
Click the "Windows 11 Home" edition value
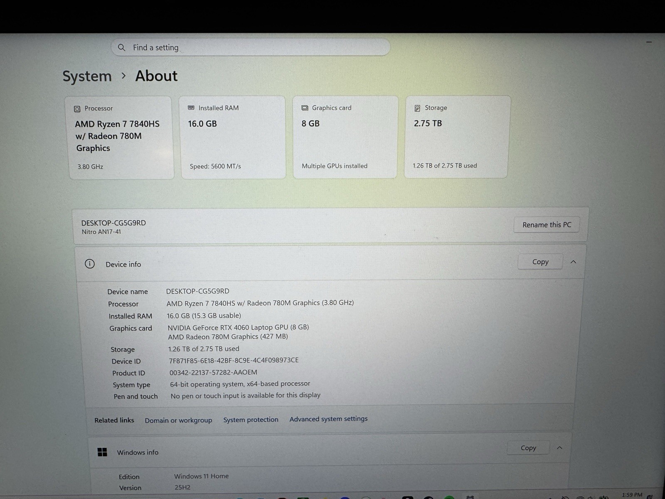(201, 476)
